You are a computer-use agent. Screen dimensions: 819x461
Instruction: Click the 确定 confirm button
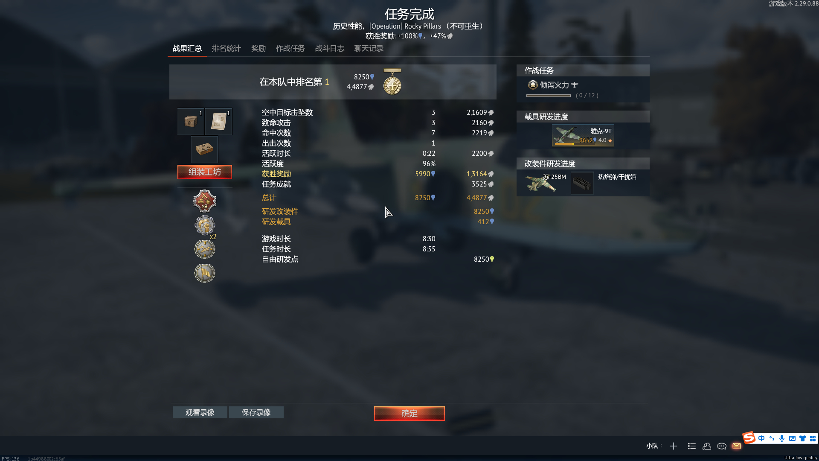pyautogui.click(x=409, y=413)
